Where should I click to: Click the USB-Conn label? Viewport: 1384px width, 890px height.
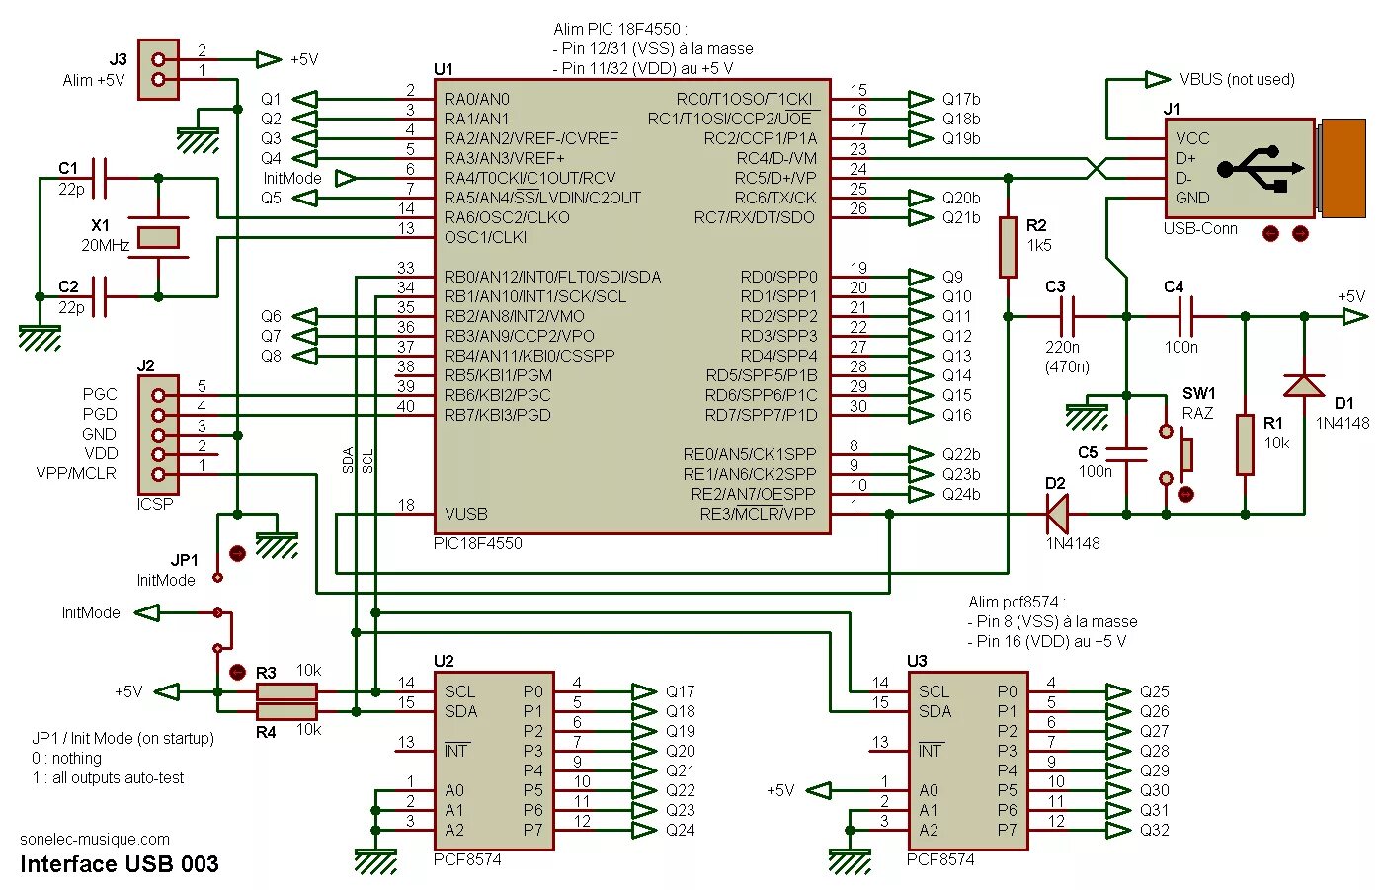[x=1200, y=228]
